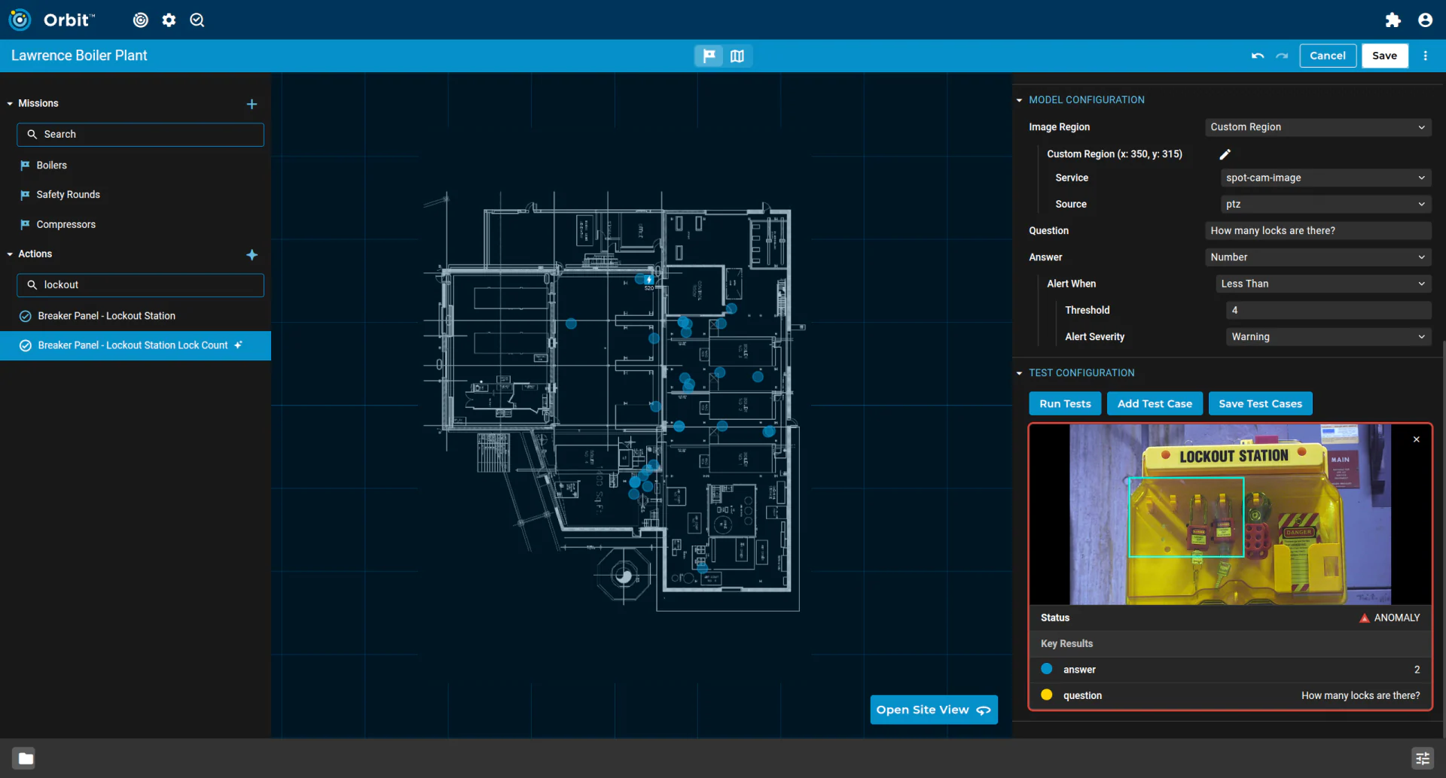The image size is (1446, 778).
Task: Undo the last change
Action: pyautogui.click(x=1257, y=56)
